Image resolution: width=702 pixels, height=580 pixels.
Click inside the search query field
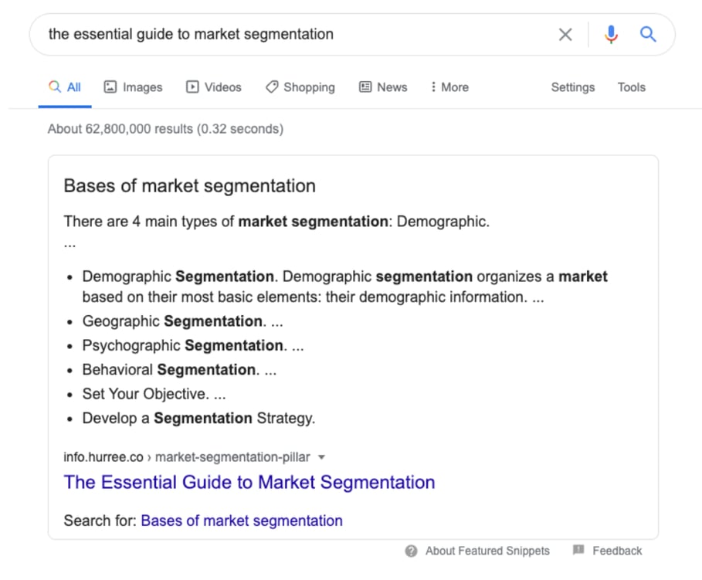click(232, 34)
